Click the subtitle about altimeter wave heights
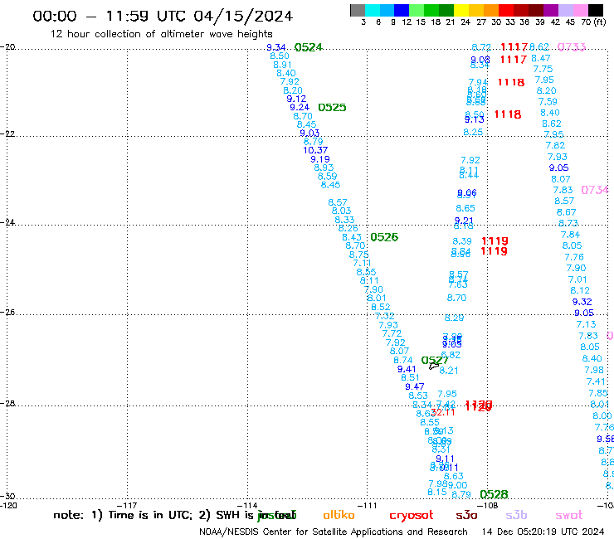The width and height of the screenshot is (614, 539). [161, 34]
